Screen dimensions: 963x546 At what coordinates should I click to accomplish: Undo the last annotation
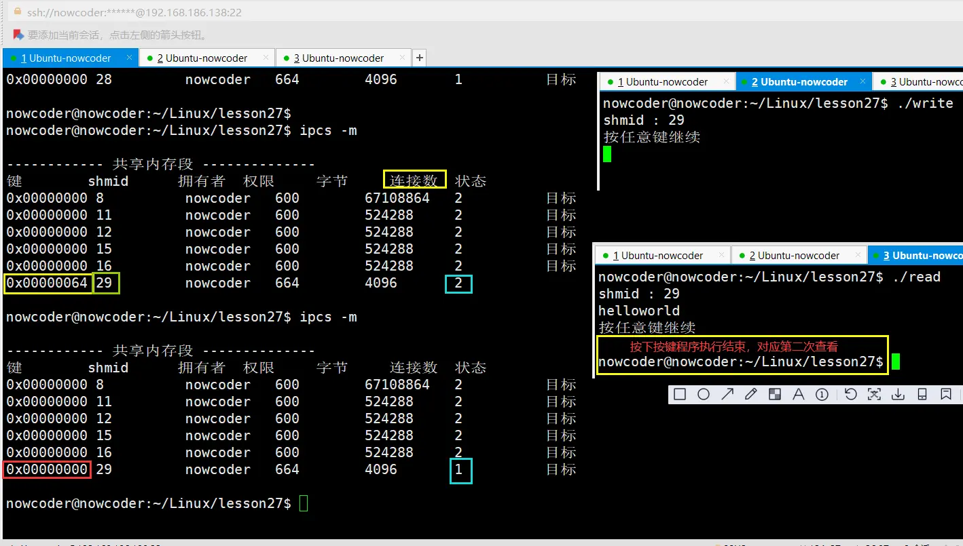click(x=850, y=394)
